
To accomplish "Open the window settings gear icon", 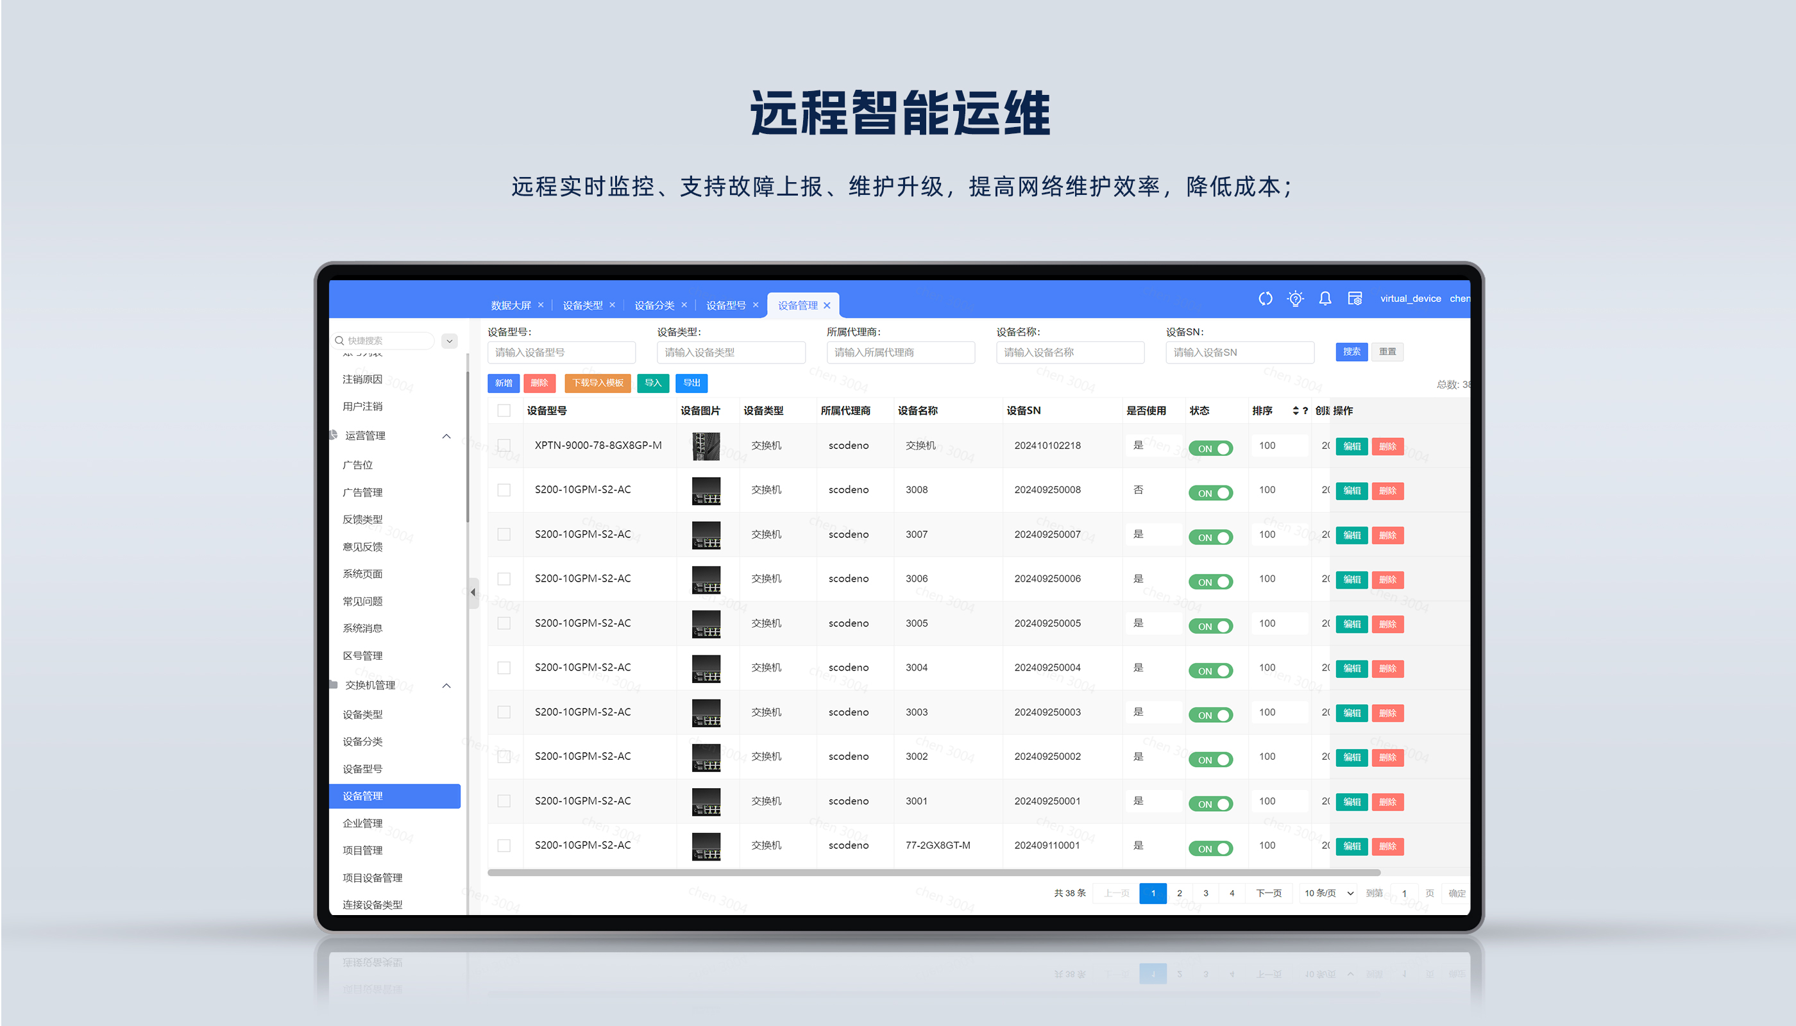I will tap(1355, 299).
